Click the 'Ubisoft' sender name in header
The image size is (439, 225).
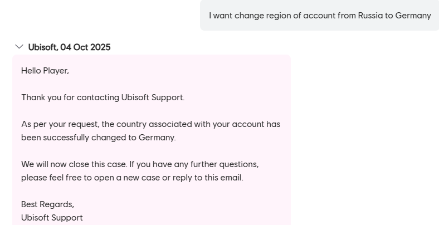42,47
